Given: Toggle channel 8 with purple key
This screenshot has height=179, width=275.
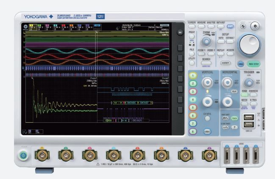Looking at the screenshot, I should click(193, 131).
